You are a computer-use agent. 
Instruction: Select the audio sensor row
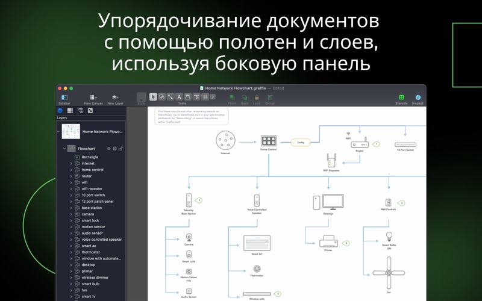(x=91, y=233)
